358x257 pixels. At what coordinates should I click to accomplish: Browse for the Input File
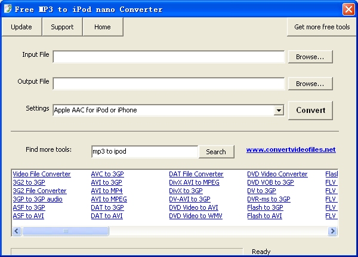pyautogui.click(x=310, y=57)
